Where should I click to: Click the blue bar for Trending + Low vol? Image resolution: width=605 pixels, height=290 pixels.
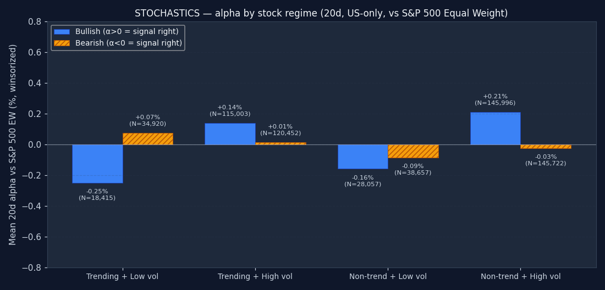click(97, 164)
